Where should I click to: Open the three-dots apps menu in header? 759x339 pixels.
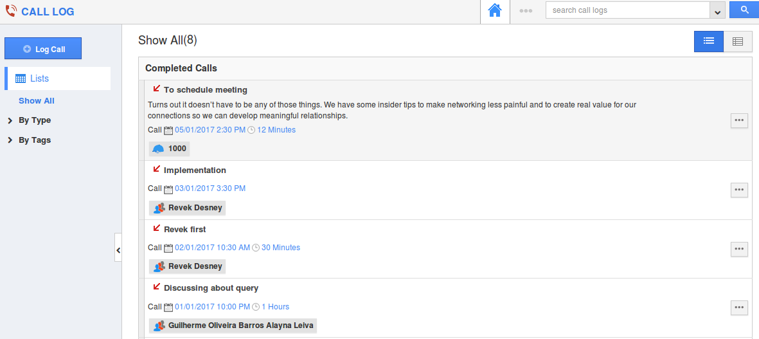point(526,11)
